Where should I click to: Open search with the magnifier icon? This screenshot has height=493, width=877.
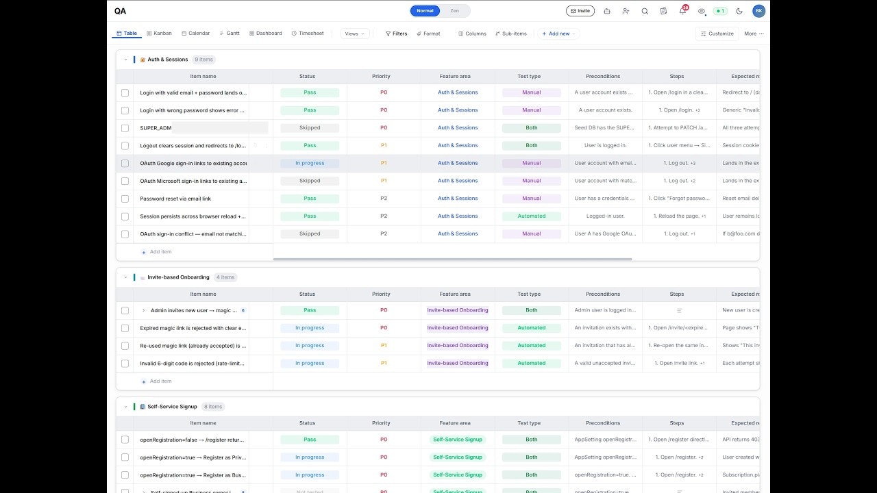(x=645, y=11)
